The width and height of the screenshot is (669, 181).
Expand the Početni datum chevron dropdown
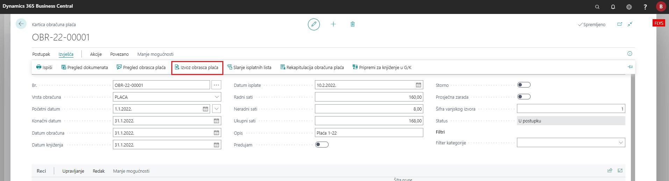[x=217, y=109]
